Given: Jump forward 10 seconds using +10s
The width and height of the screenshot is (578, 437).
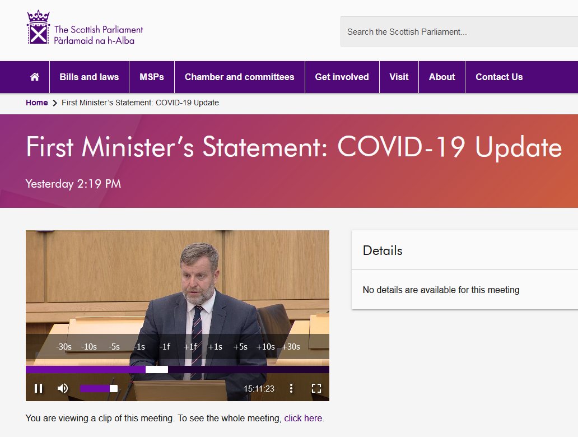Looking at the screenshot, I should pos(265,346).
